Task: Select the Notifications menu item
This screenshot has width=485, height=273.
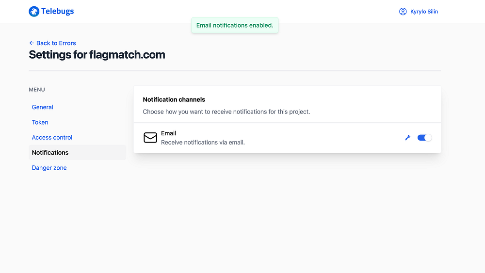Action: (50, 152)
